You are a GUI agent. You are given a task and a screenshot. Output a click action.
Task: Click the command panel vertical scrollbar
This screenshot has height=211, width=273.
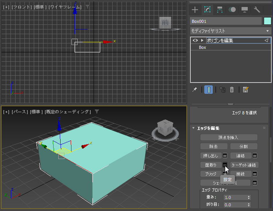(271, 150)
